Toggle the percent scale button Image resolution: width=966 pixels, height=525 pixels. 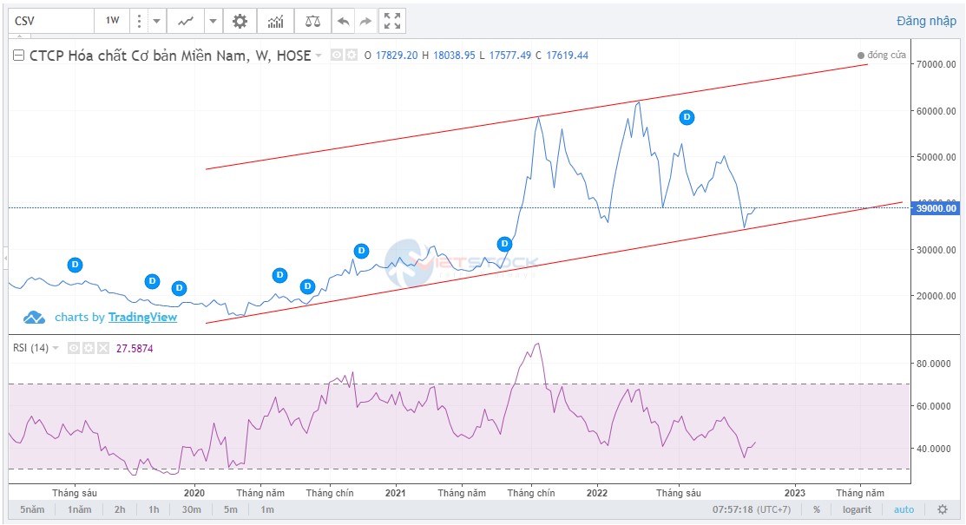point(816,509)
